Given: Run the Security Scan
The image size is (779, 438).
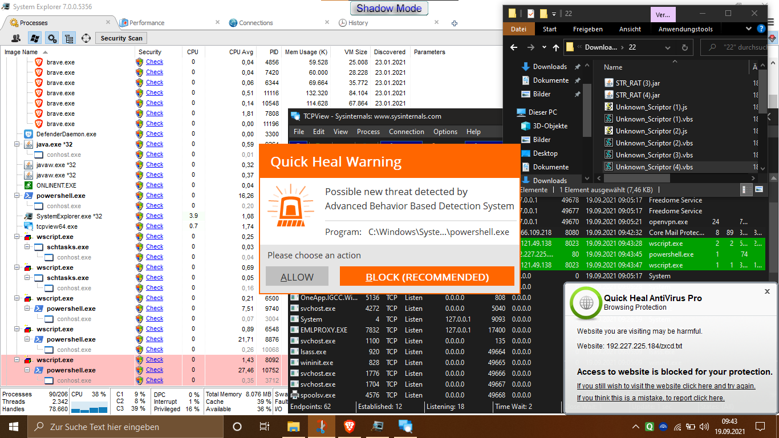Looking at the screenshot, I should [x=121, y=38].
